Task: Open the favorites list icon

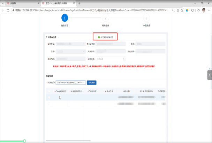Action: click(198, 10)
